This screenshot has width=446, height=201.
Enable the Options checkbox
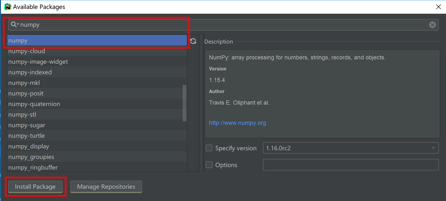(209, 165)
